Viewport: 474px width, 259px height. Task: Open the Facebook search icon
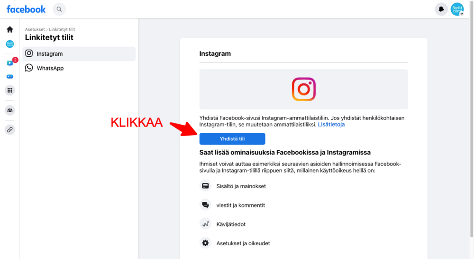59,9
